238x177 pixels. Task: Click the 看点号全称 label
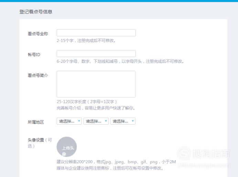click(x=38, y=34)
